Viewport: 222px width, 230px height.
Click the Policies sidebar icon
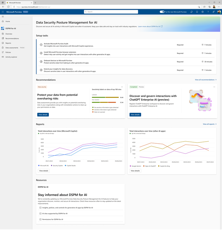pyautogui.click(x=2, y=52)
